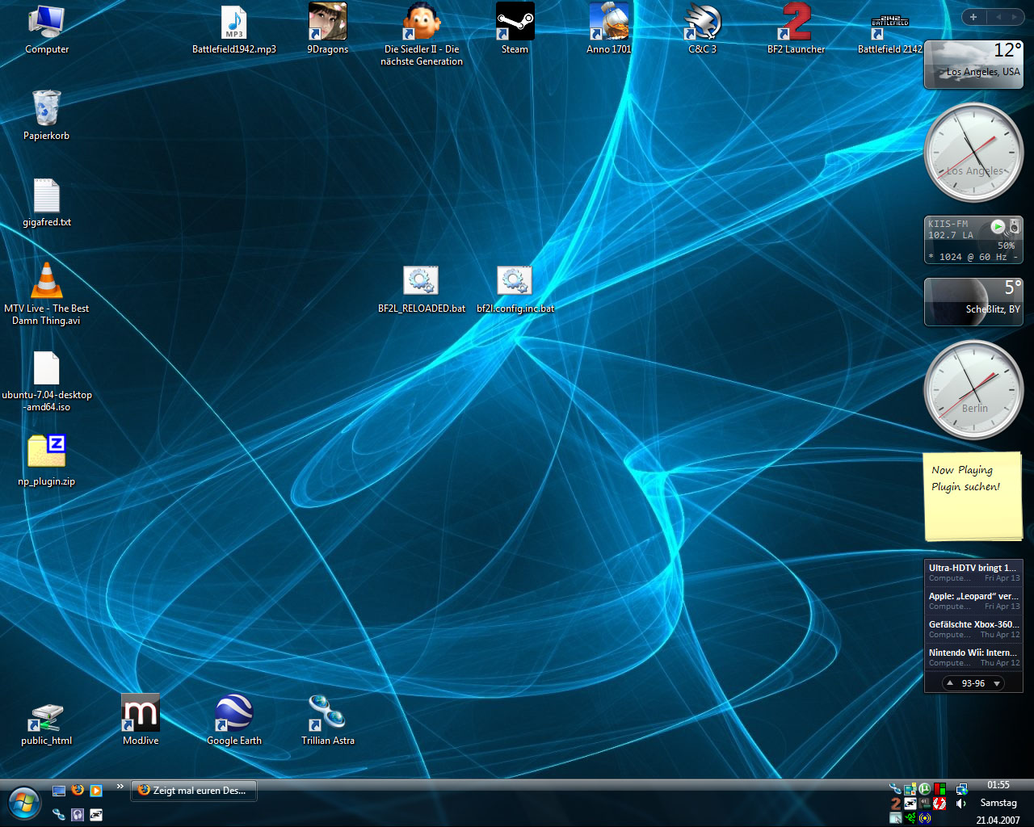Click the sidebar next gadgets arrow
The image size is (1034, 827).
(1014, 17)
